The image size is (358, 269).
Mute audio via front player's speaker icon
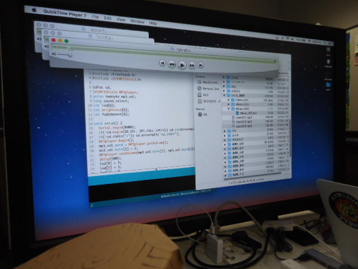(x=54, y=54)
